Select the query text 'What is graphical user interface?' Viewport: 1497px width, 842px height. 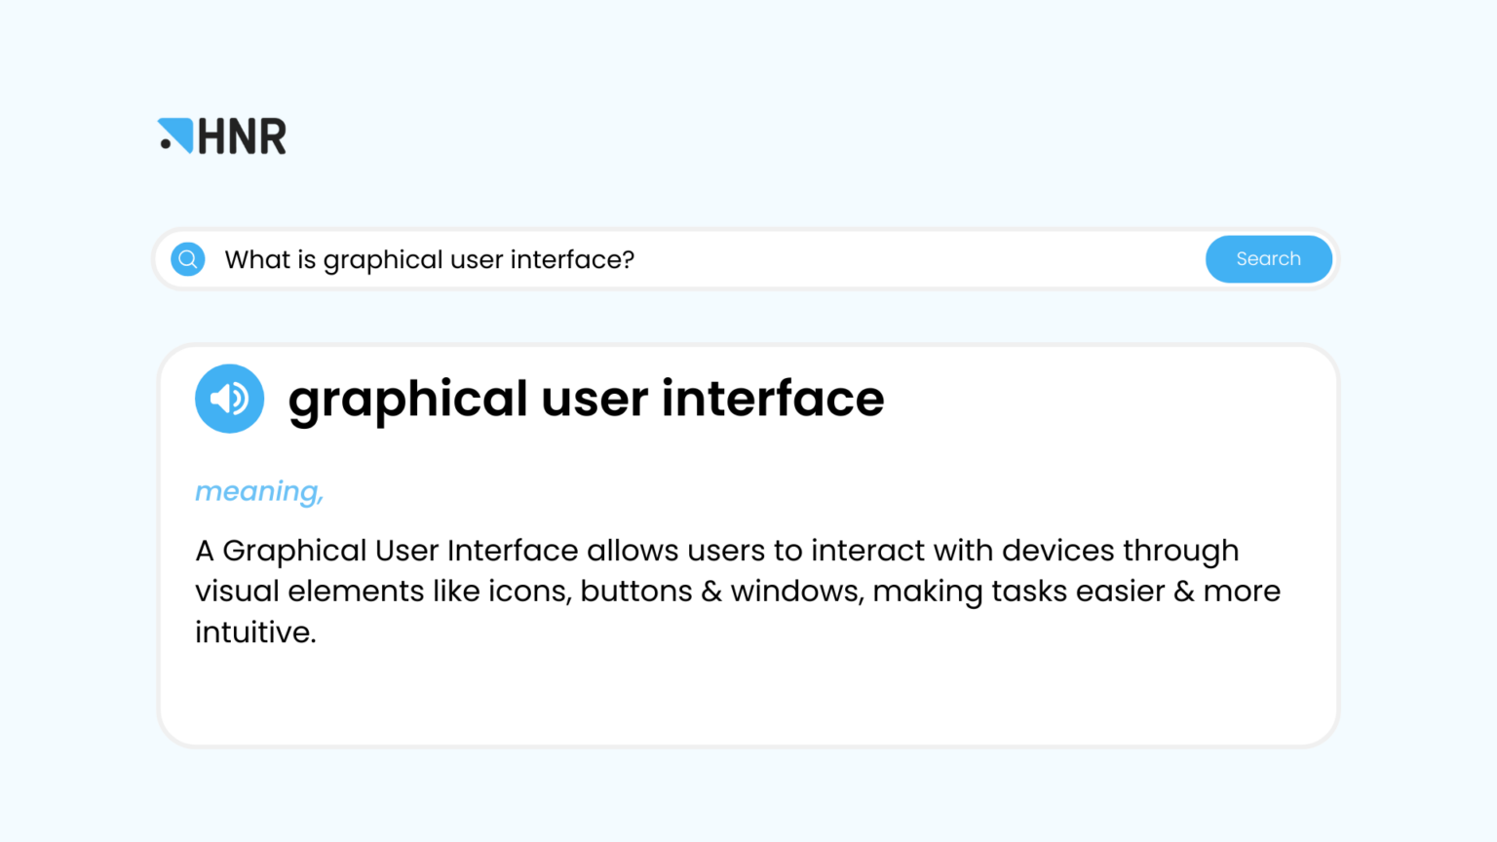pos(430,259)
